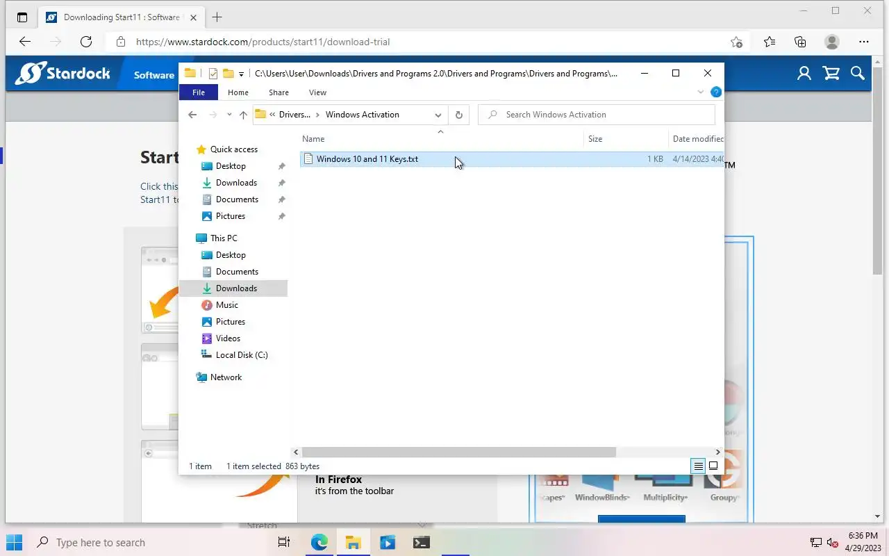The image size is (889, 556).
Task: Go to Stardock logo home page
Action: pos(63,74)
